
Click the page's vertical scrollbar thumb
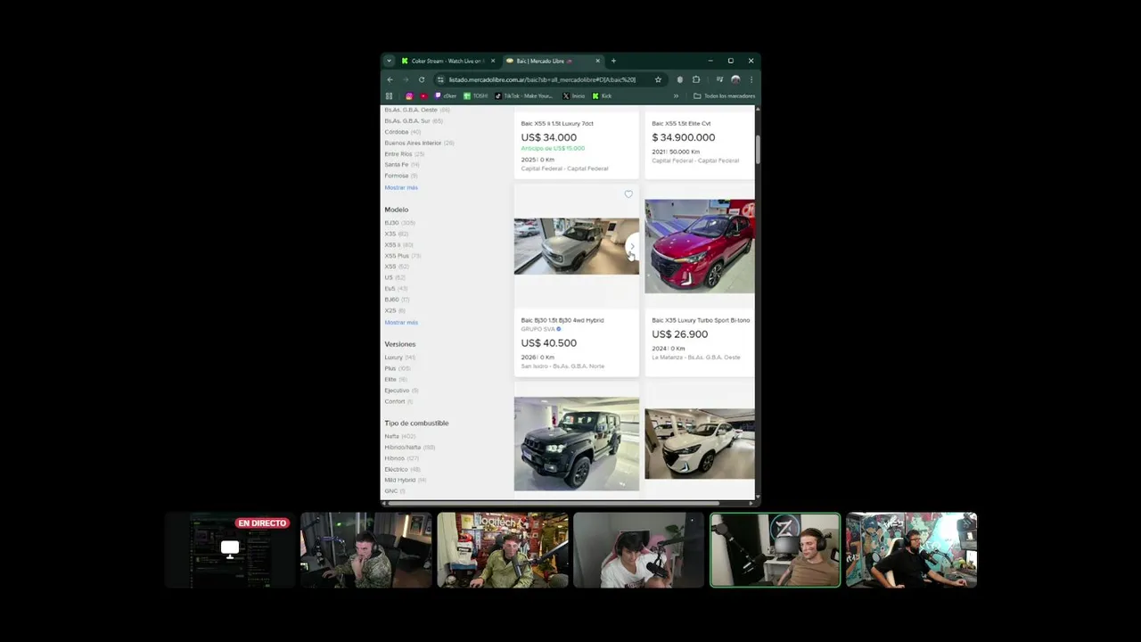click(758, 150)
